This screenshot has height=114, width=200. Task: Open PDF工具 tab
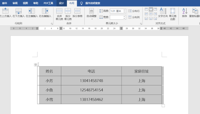(48, 3)
